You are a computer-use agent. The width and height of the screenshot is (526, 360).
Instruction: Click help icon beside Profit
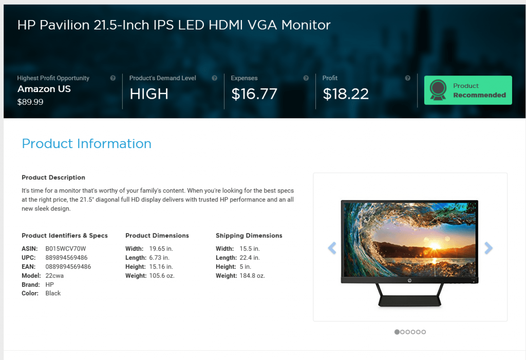pos(407,78)
